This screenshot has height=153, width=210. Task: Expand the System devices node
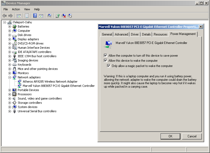[x=10, y=107]
